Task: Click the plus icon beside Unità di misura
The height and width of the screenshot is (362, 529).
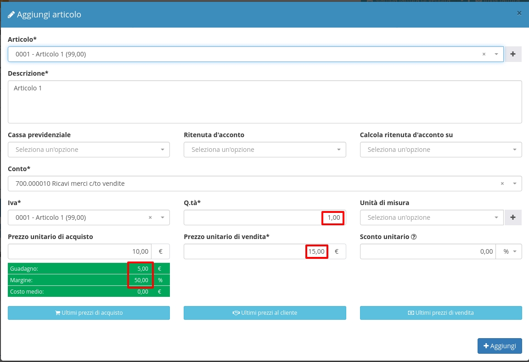Action: [x=513, y=217]
